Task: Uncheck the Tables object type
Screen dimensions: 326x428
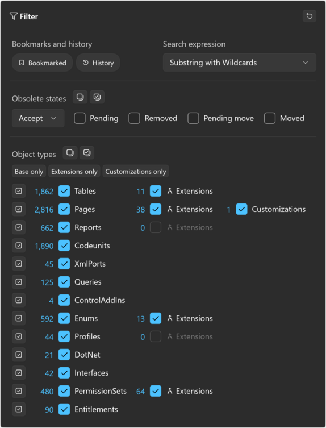Action: tap(64, 191)
